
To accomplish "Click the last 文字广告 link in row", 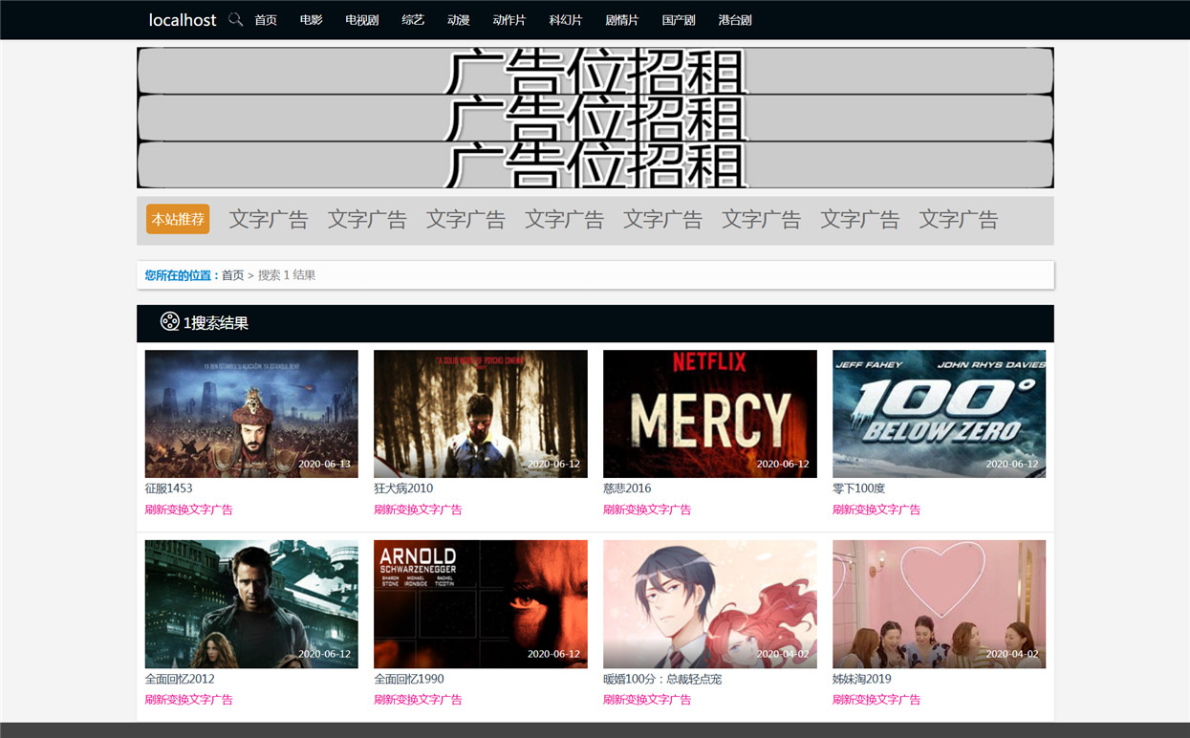I will 959,220.
